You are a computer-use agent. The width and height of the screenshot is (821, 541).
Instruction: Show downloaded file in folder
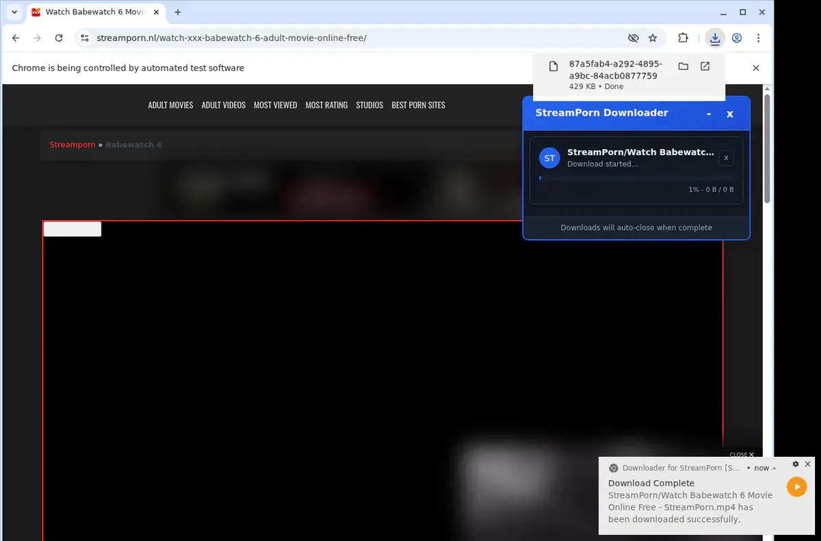683,66
